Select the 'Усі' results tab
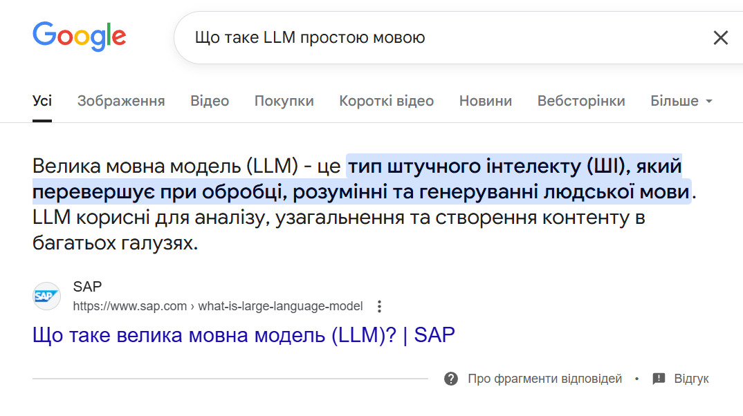This screenshot has width=743, height=416. tap(42, 101)
